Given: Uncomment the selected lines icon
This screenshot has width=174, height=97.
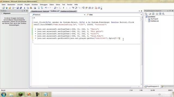Looking at the screenshot, I should (42, 8).
